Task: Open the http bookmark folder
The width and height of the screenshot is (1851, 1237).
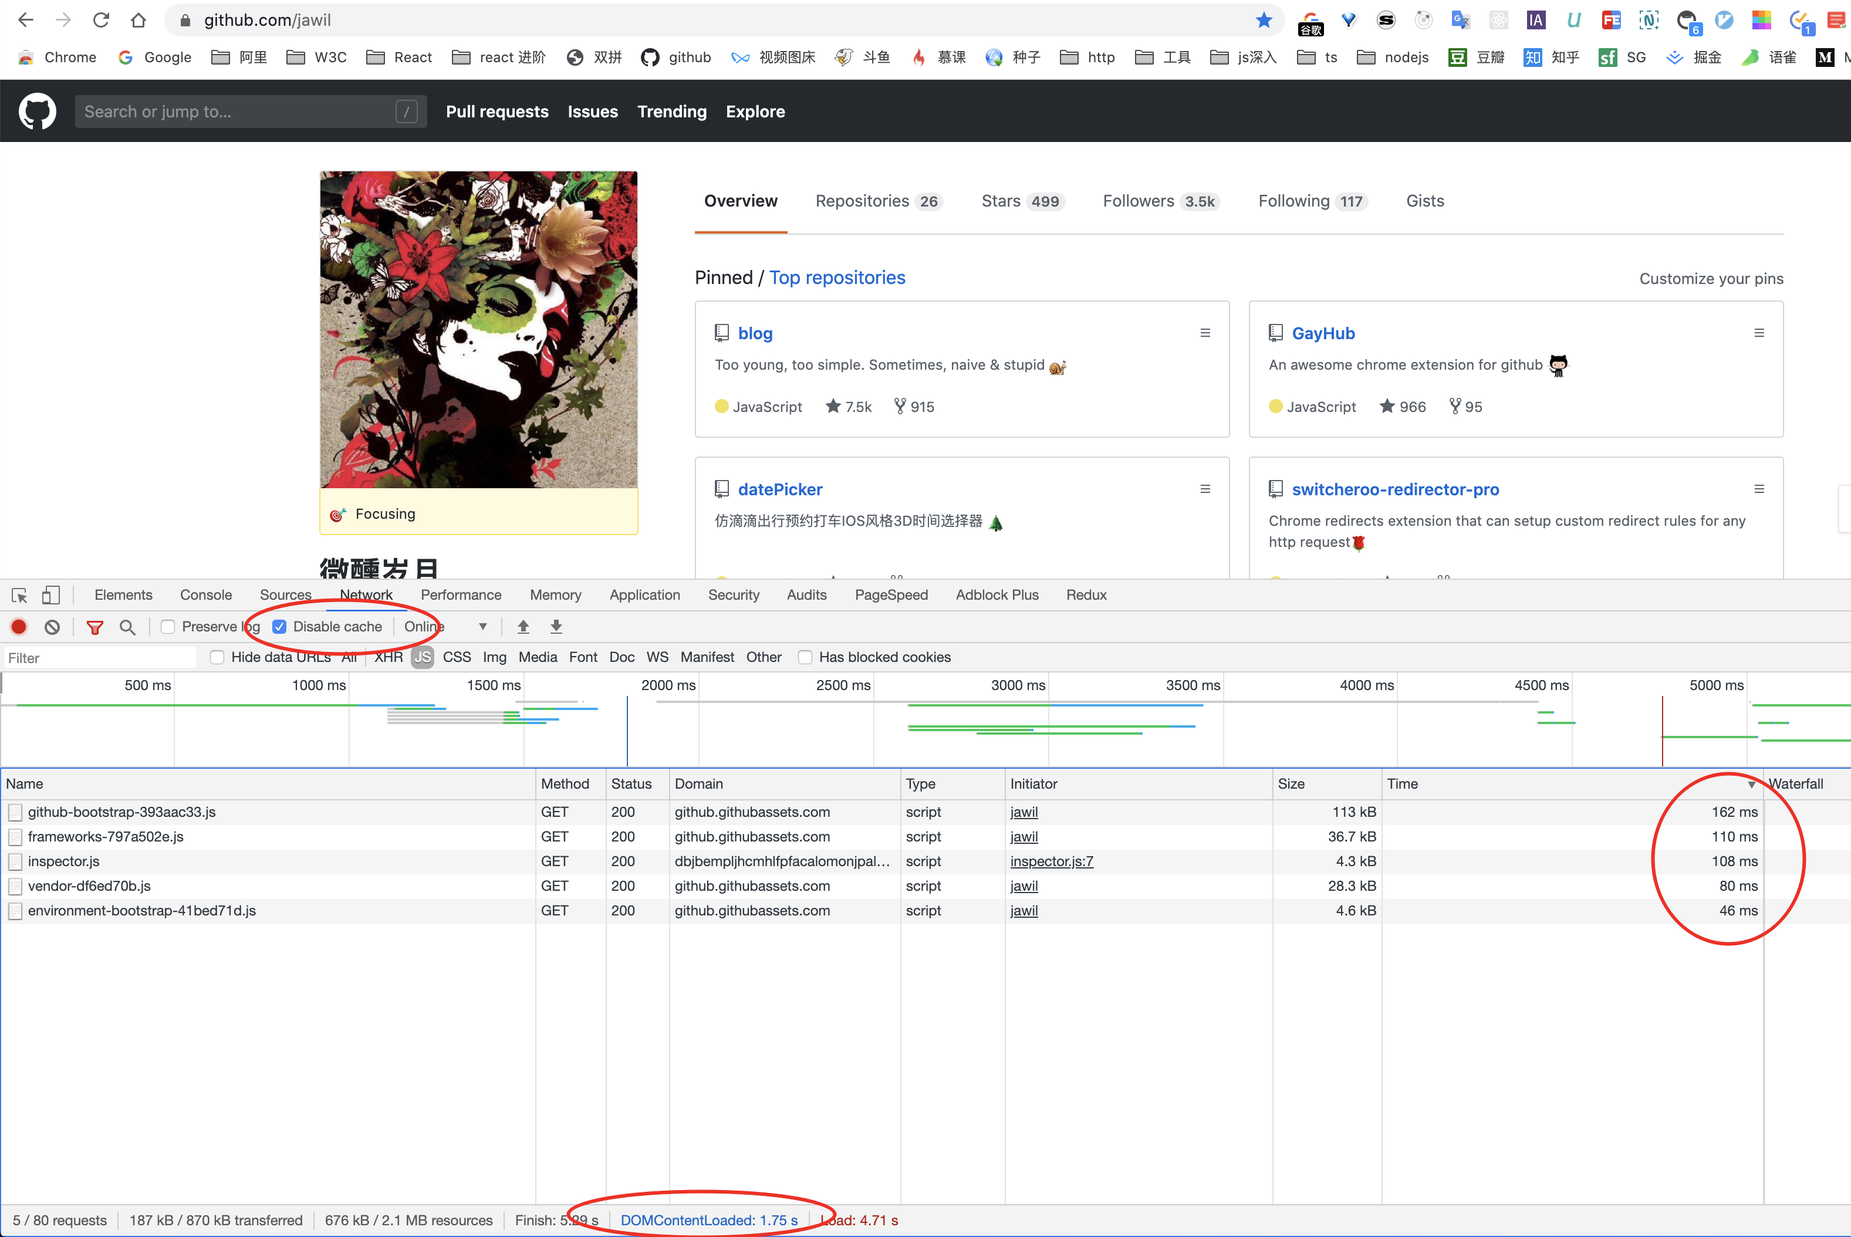Action: tap(1087, 58)
